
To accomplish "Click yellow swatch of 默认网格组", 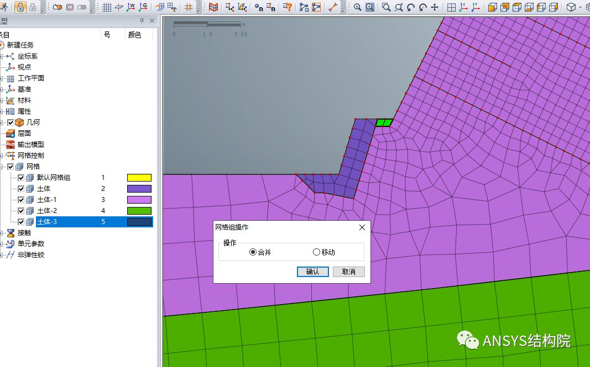I will 139,178.
